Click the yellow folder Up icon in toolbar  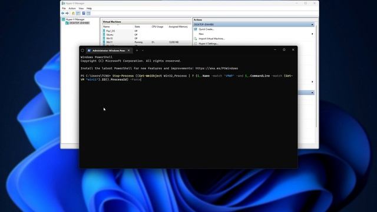[73, 13]
